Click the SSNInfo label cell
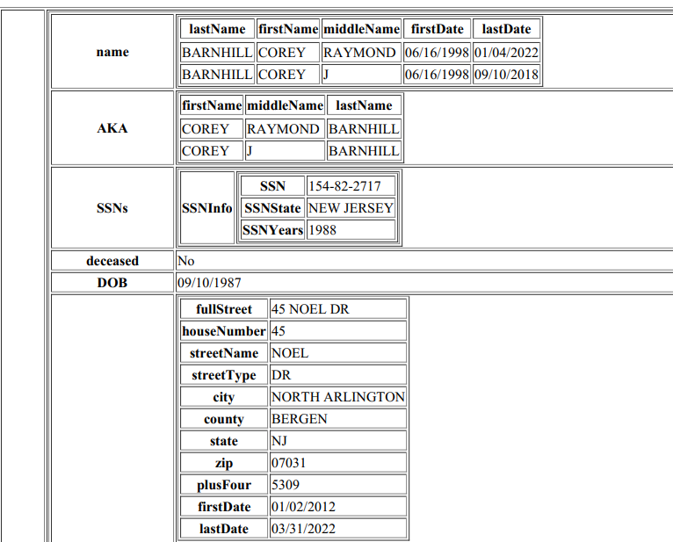673x542 pixels. [x=206, y=208]
